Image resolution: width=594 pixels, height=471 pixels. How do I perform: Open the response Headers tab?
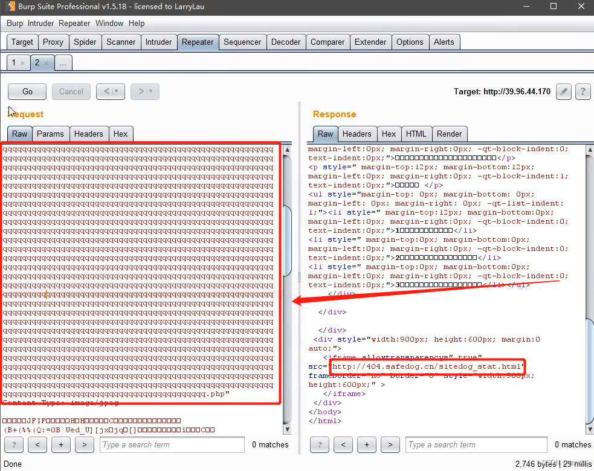pos(357,134)
